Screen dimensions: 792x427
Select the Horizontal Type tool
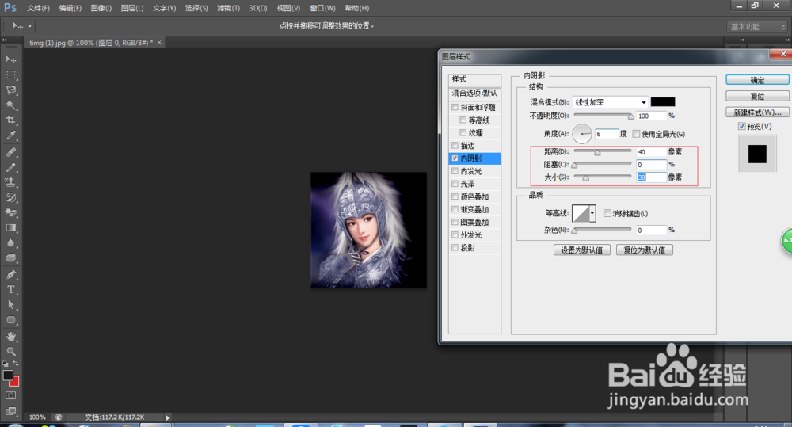coord(10,290)
